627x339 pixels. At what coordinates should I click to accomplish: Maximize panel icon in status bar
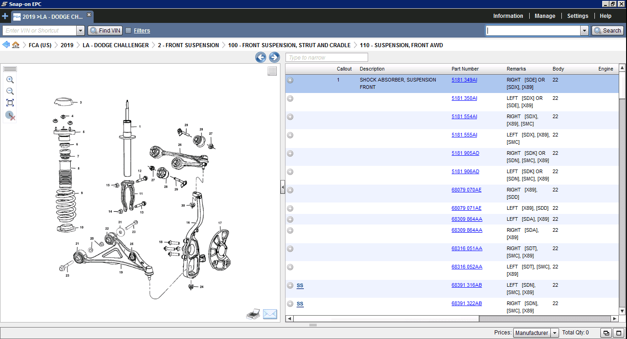pos(619,333)
